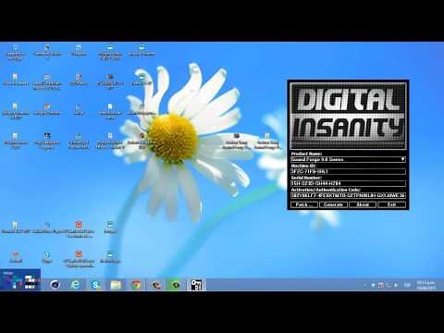Select the Digital Insanity keygen taskbar icon
Image resolution: width=444 pixels, height=333 pixels.
pyautogui.click(x=196, y=285)
